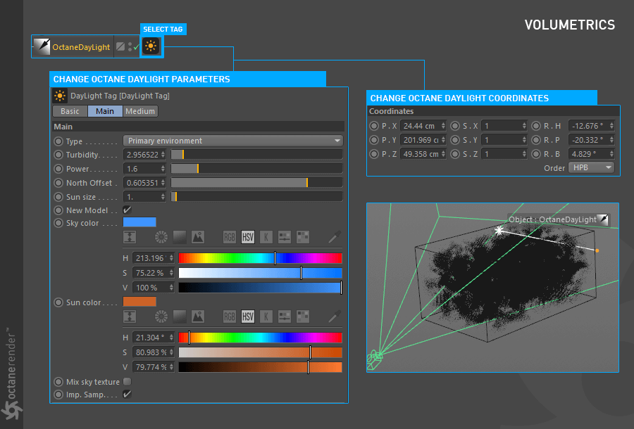Click the orange Sun color swatch
634x429 pixels.
[x=139, y=302]
